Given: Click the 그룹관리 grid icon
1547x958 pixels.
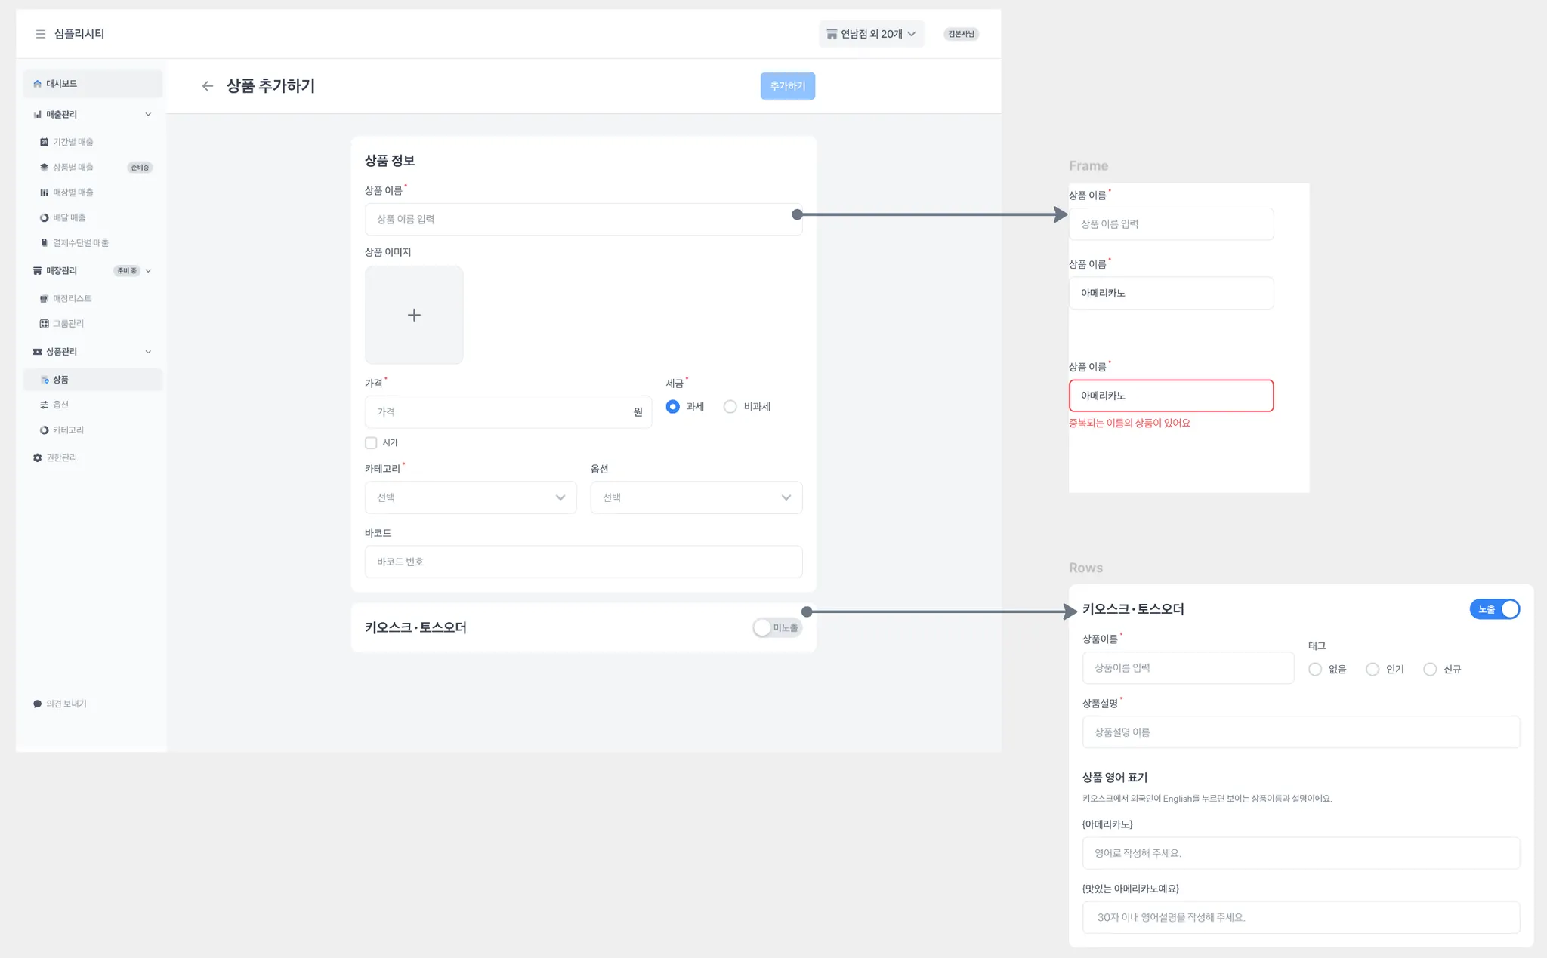Looking at the screenshot, I should pos(44,324).
